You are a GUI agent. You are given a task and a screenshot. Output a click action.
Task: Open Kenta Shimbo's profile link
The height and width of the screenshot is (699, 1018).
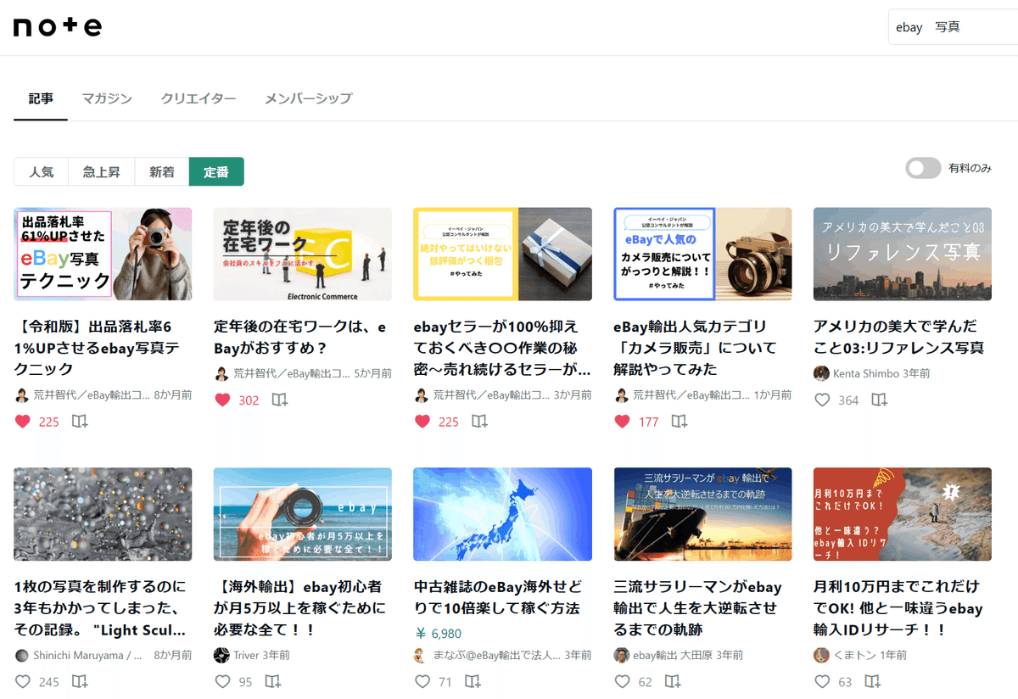(863, 373)
